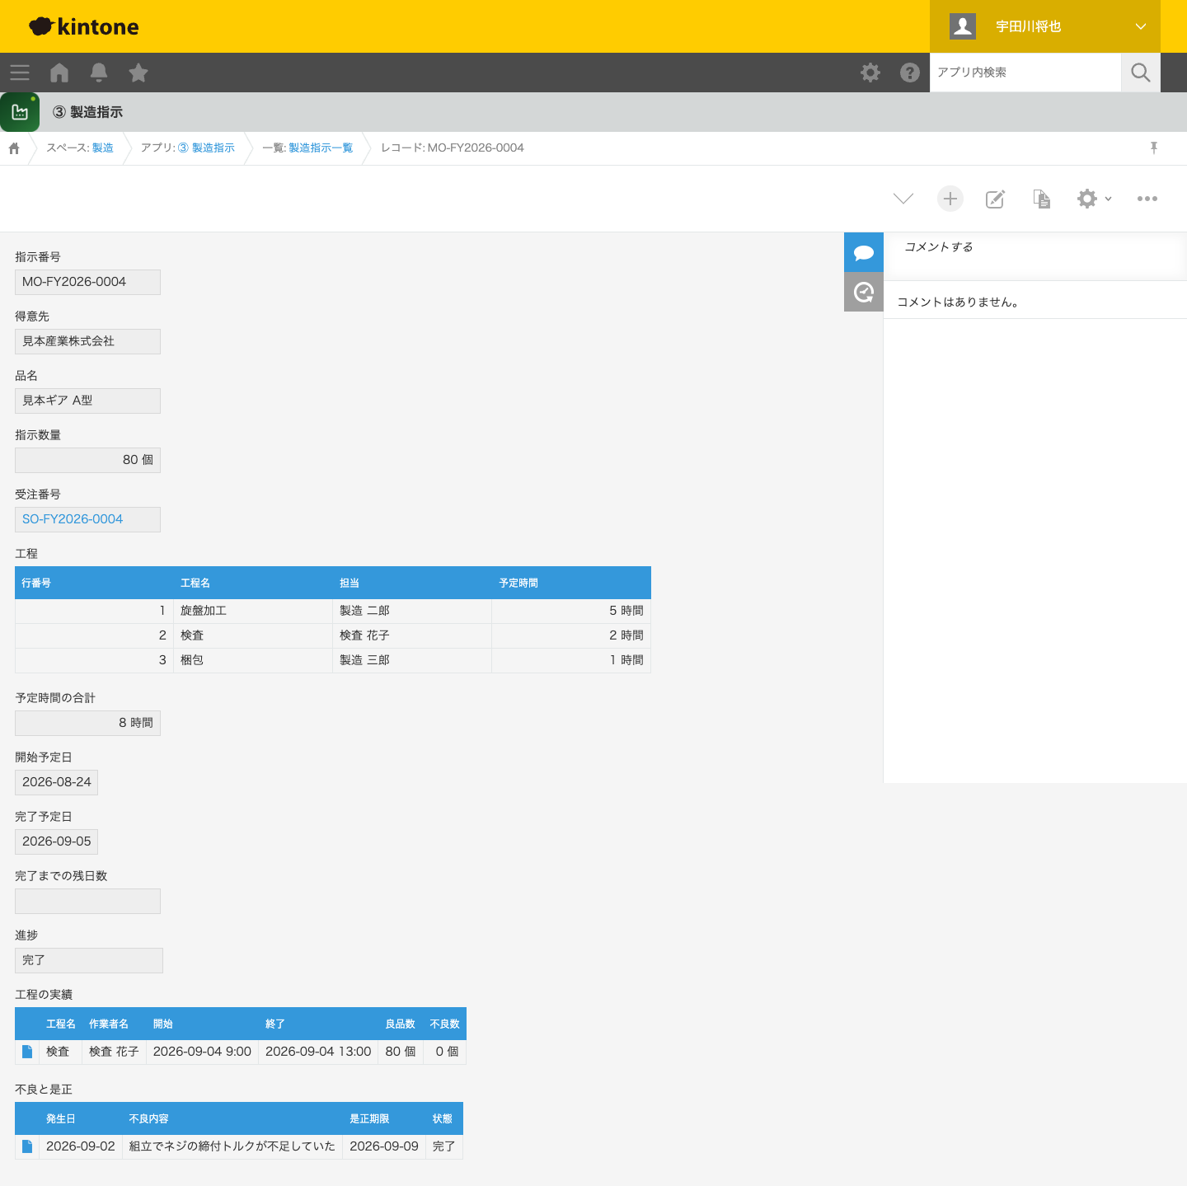Viewport: 1187px width, 1186px height.
Task: Edit this record with pencil icon
Action: [x=996, y=199]
